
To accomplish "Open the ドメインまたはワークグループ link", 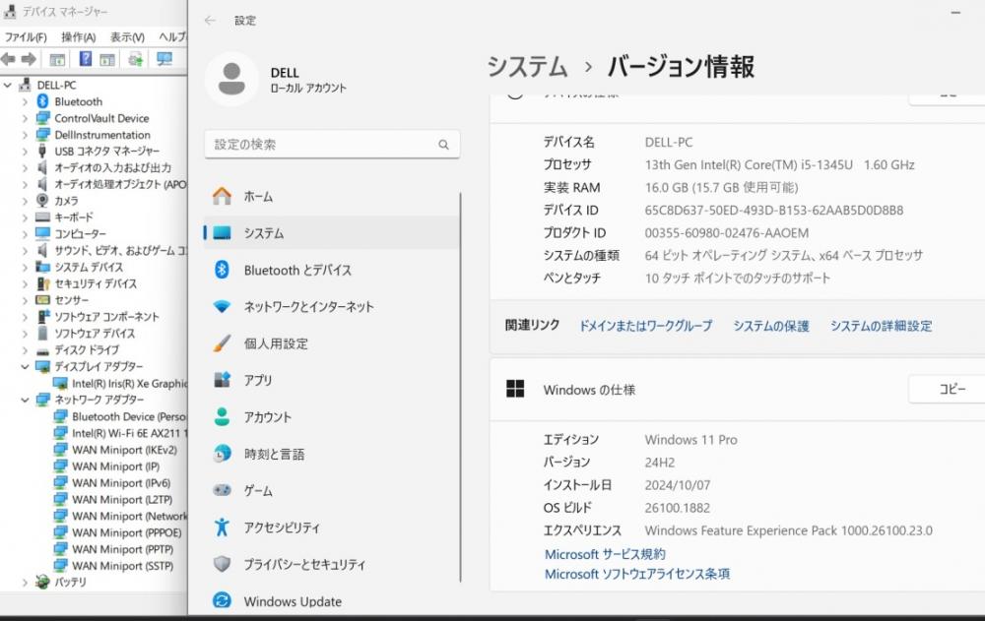I will (x=645, y=326).
